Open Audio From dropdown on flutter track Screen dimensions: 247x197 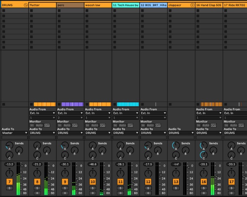pos(42,113)
